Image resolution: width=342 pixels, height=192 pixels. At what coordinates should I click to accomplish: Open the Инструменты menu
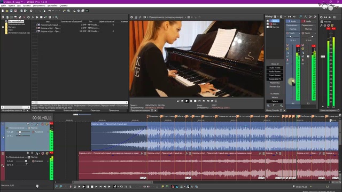[x=39, y=5]
